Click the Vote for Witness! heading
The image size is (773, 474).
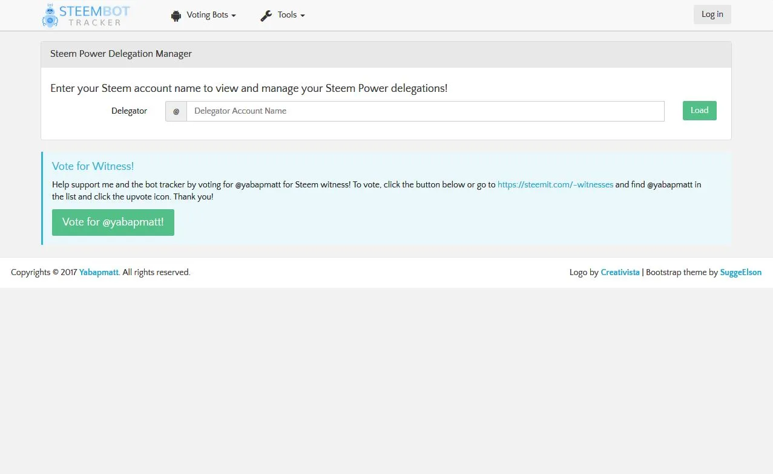[93, 166]
